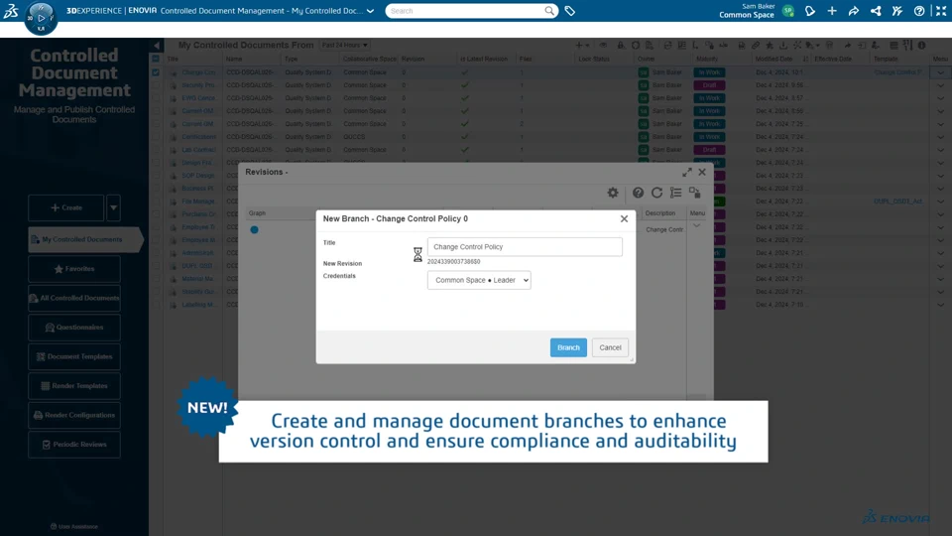
Task: Open the top bar help question mark
Action: tap(919, 11)
